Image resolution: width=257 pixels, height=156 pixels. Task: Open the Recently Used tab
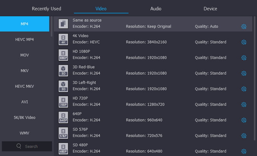[46, 9]
